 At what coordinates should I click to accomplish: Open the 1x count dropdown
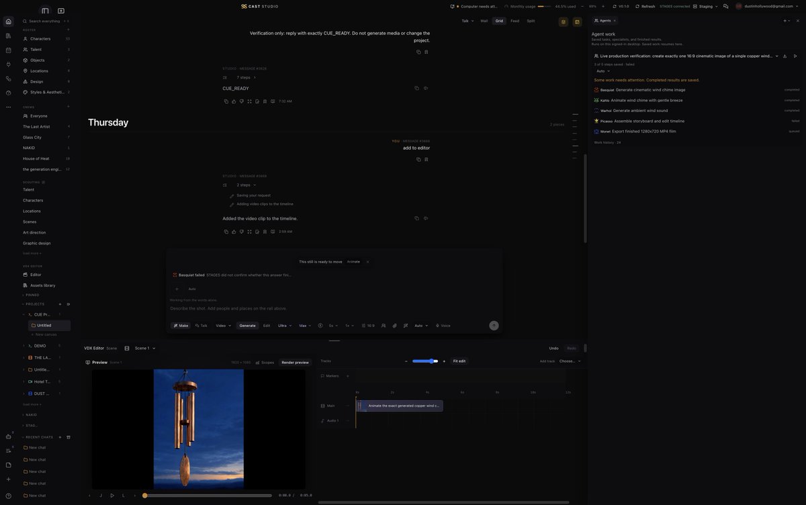point(350,326)
